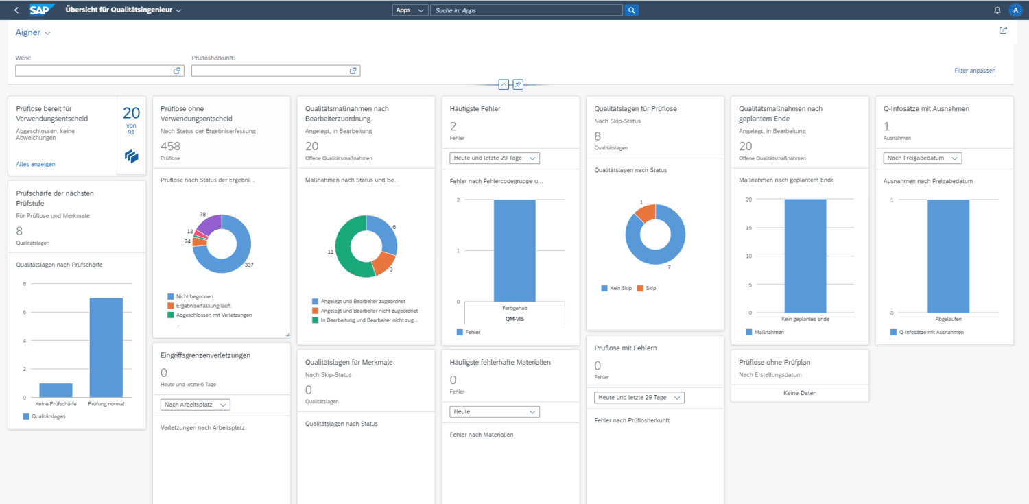Click the SAP logo
This screenshot has height=504, width=1029.
[42, 10]
